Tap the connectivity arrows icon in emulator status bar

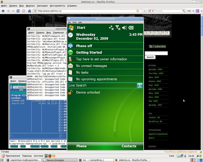pos(111,28)
